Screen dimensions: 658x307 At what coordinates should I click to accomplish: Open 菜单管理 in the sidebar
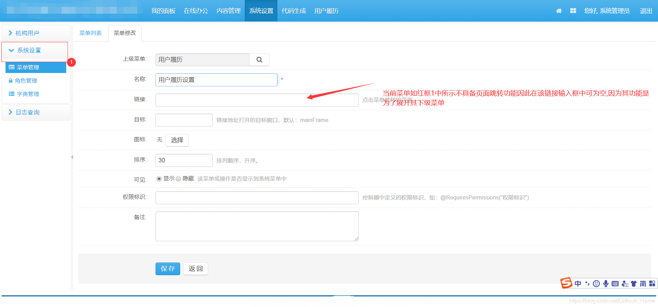pyautogui.click(x=36, y=67)
